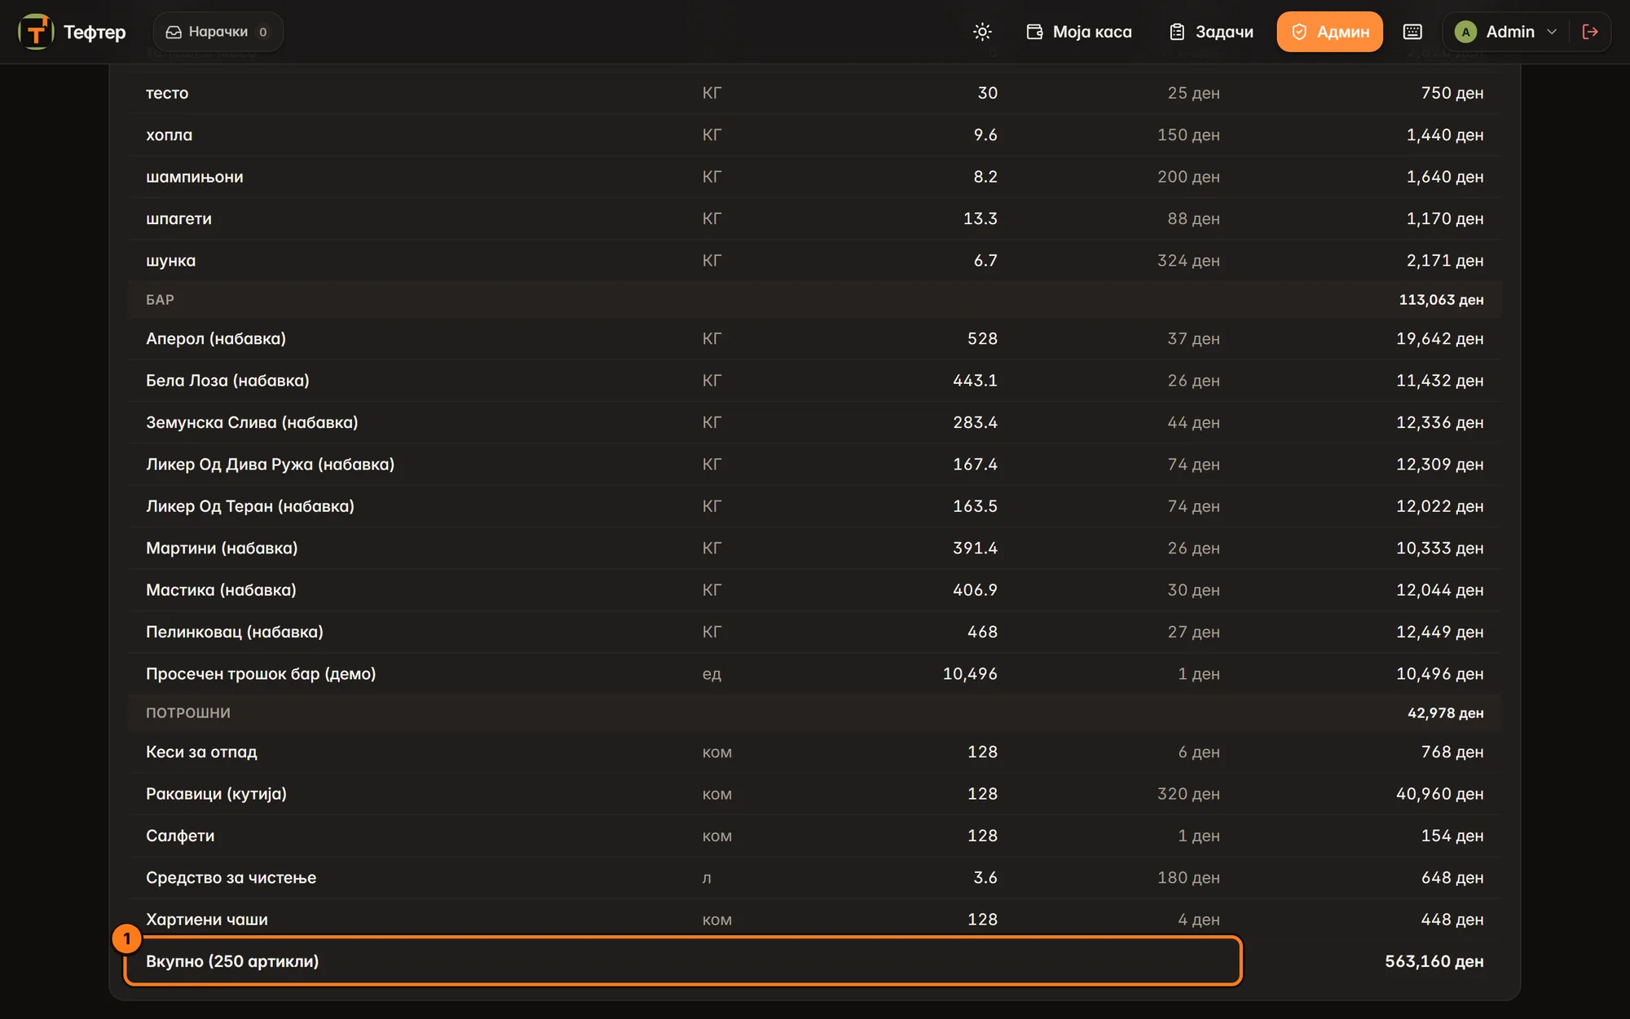Click Средство за чистење item
Screen dimensions: 1630x1019
[x=231, y=878]
